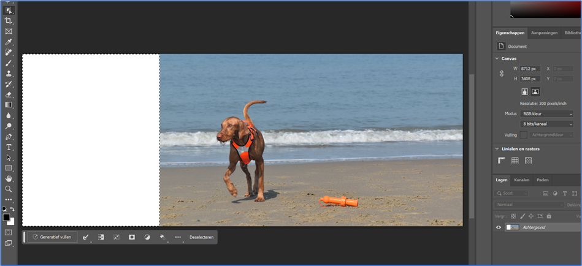Select the Crop tool
Image resolution: width=582 pixels, height=266 pixels.
(8, 21)
